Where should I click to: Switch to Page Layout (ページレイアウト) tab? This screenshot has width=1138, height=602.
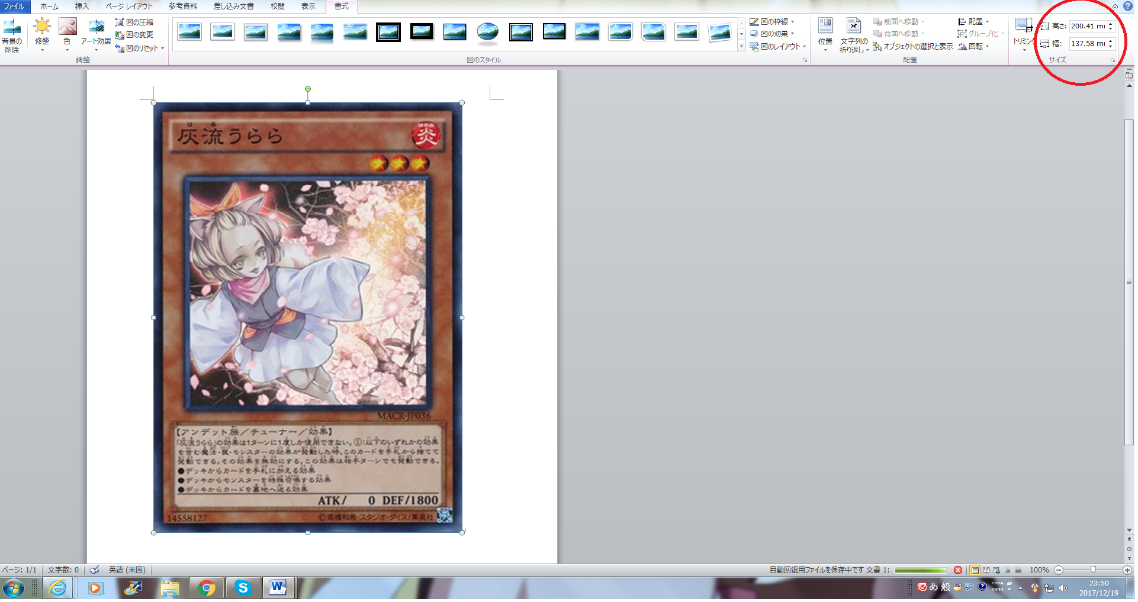tap(128, 7)
